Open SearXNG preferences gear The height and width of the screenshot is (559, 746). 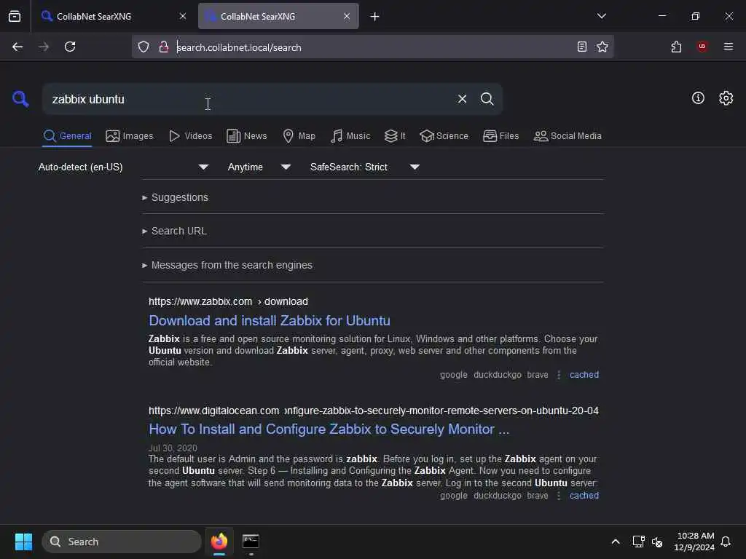[726, 98]
